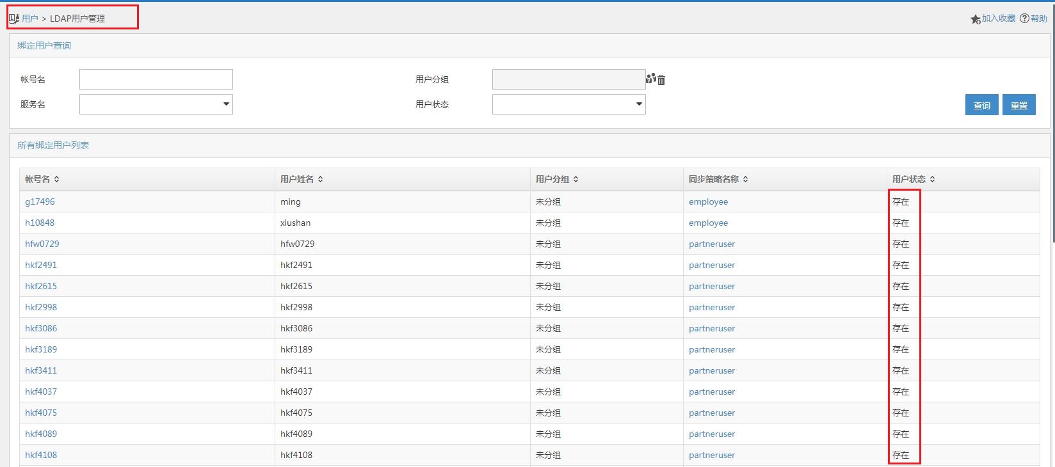Sort table by 用户分组 sort icon
Viewport: 1055px width, 467px height.
point(576,179)
